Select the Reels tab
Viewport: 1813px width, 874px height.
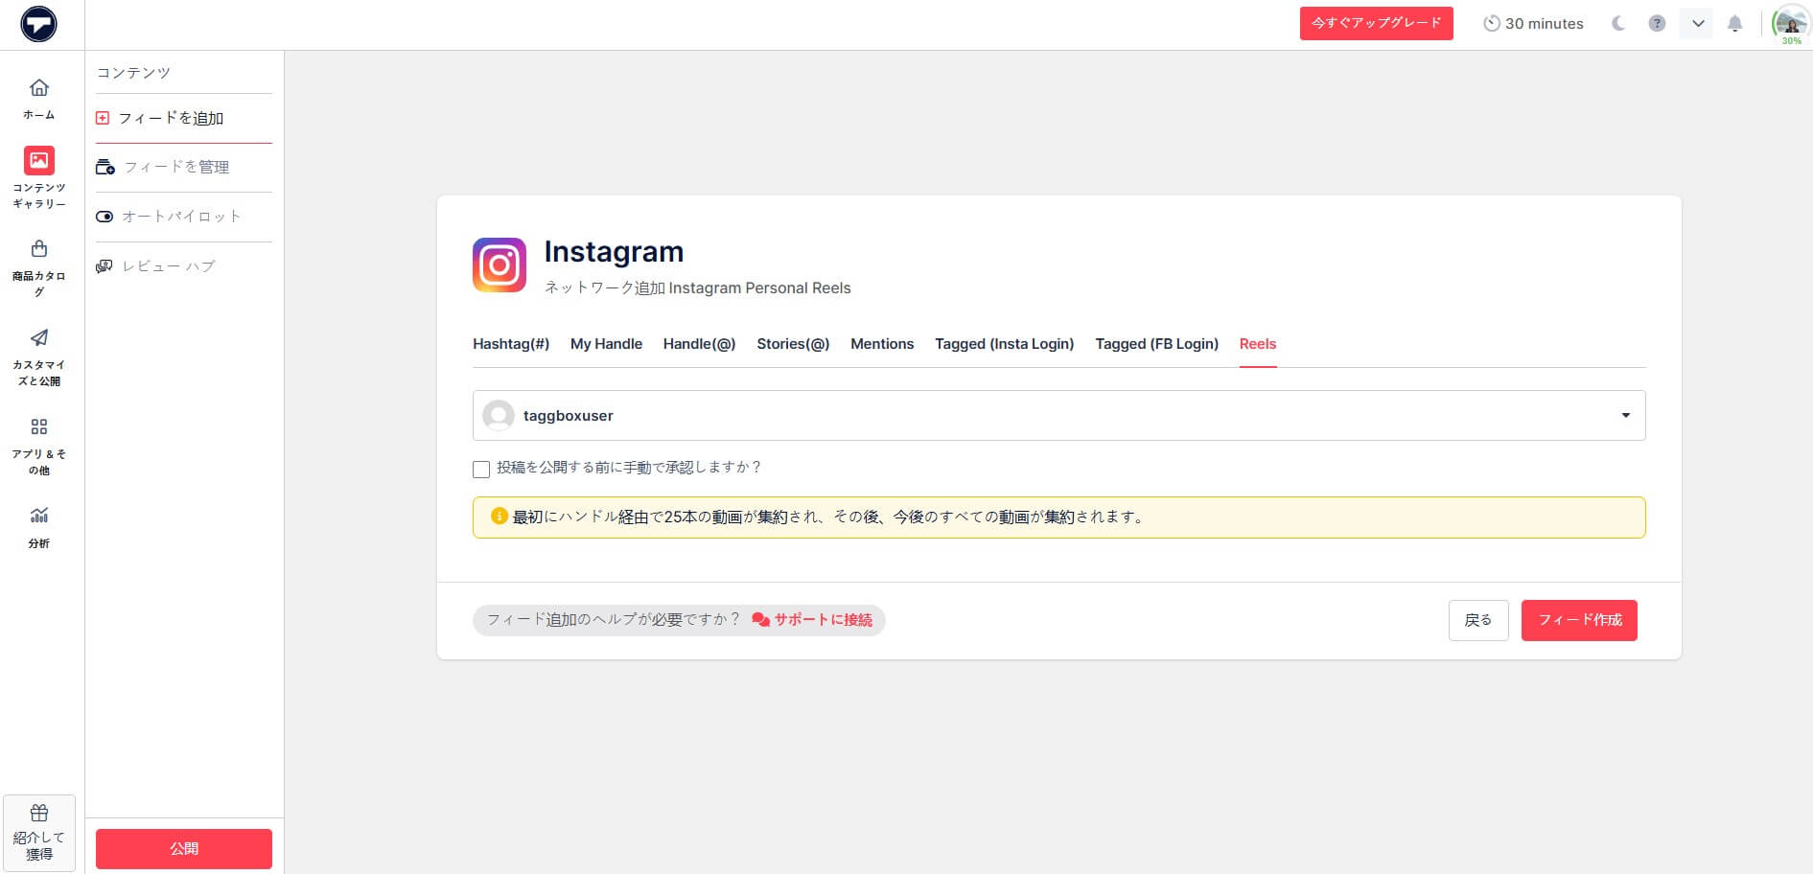[1258, 344]
